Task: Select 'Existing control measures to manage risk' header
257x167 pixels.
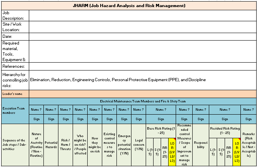Action: (x=109, y=145)
